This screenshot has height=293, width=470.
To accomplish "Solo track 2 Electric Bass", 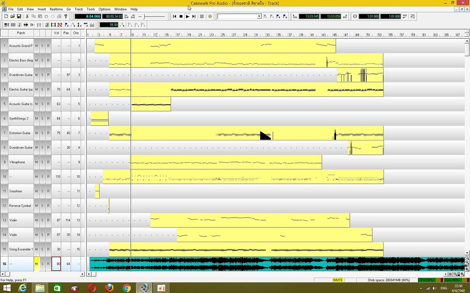I will [x=42, y=61].
